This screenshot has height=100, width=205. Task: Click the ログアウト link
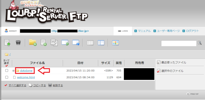192,31
